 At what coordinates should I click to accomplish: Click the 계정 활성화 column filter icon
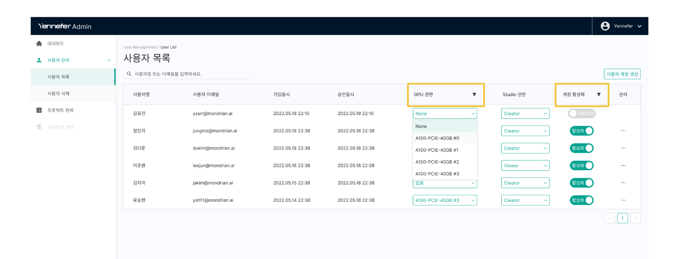tap(598, 94)
